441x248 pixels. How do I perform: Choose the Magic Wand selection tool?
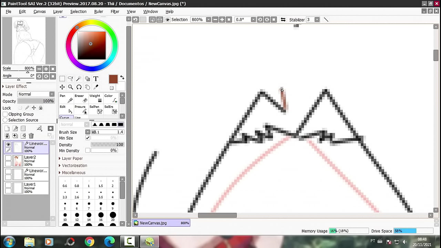click(x=79, y=79)
